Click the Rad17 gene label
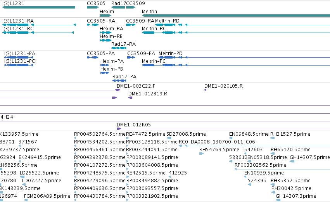Screen dimensions: 330x202 click(119, 3)
